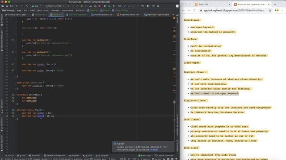Click the Profile app icon in toolbar
This screenshot has height=160, width=286.
coord(91,6)
